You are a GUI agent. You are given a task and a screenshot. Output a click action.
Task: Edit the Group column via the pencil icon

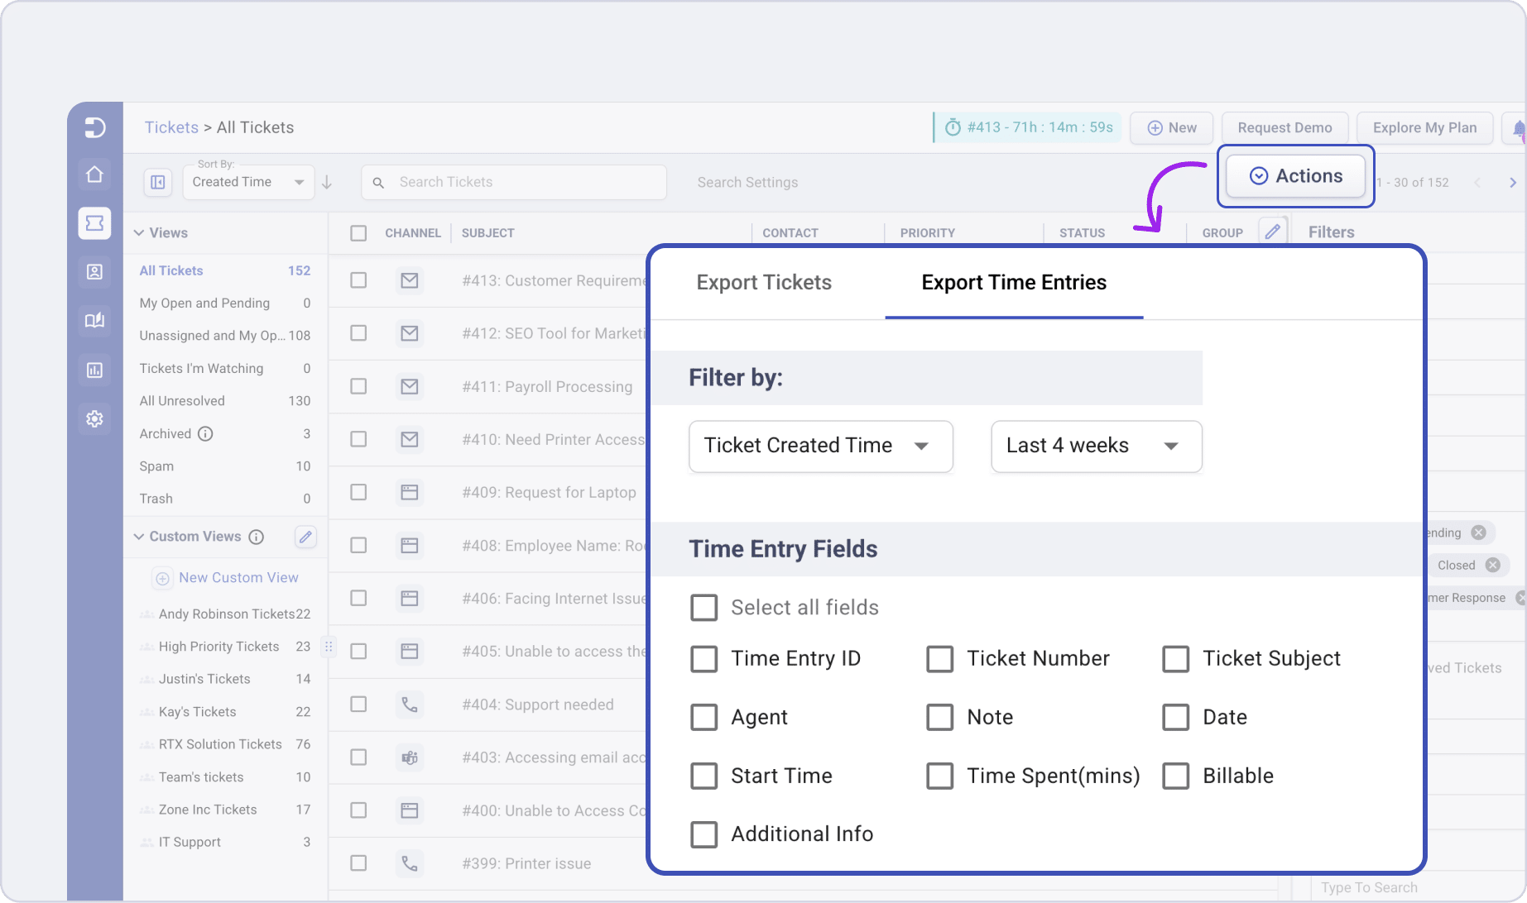1273,231
